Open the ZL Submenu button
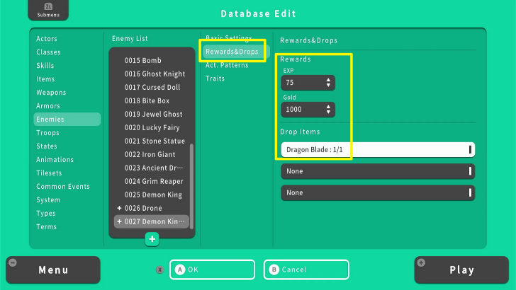The height and width of the screenshot is (290, 516). (48, 10)
